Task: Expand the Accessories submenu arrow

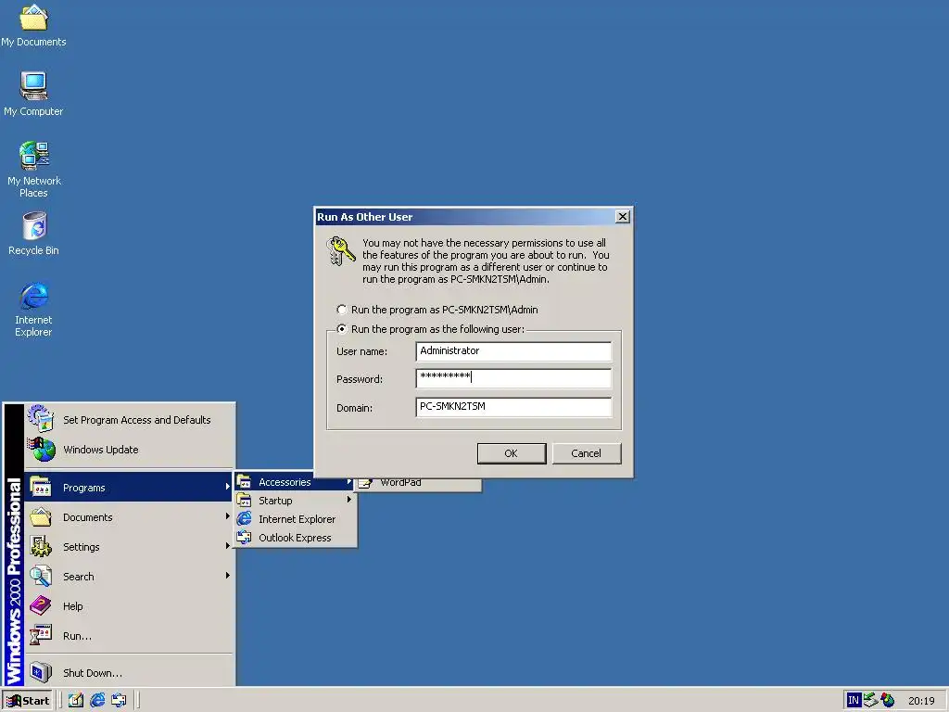Action: 349,482
